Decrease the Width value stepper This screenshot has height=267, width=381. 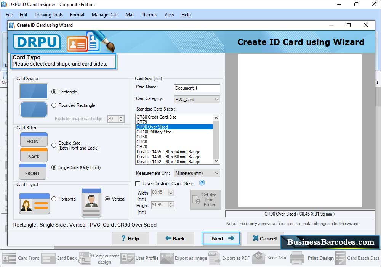coord(171,194)
